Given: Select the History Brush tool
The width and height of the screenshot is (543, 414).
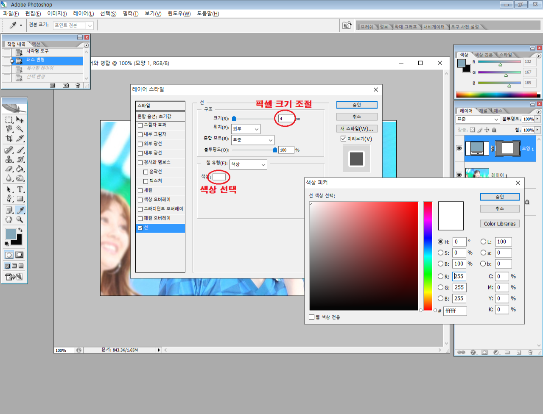Looking at the screenshot, I should coord(20,159).
